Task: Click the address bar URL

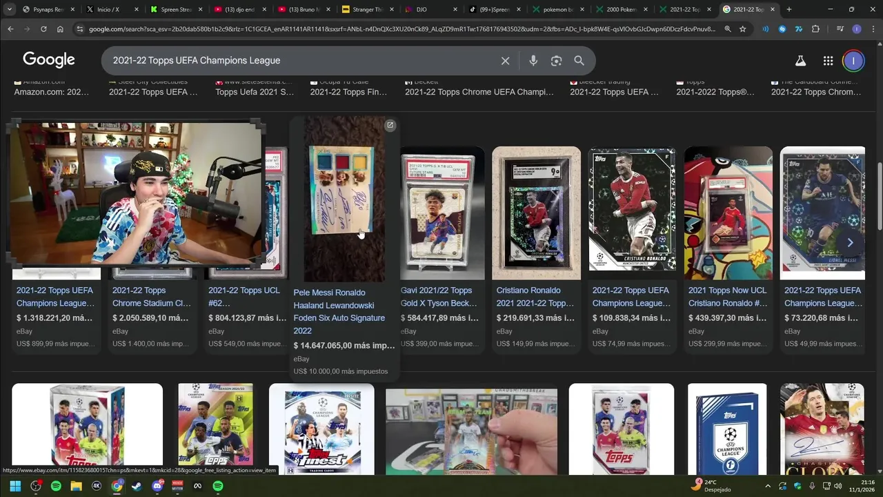Action: tap(402, 29)
